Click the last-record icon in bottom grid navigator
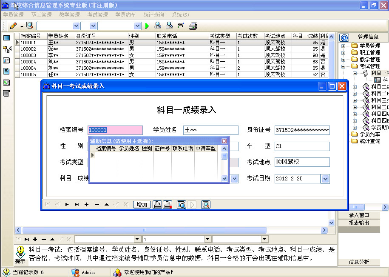389x277 pixels. tap(26, 239)
